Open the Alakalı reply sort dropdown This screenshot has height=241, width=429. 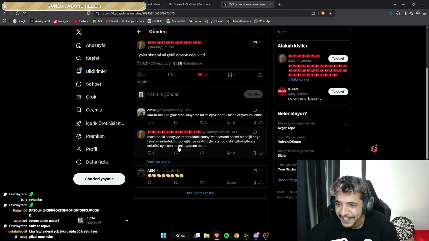(x=143, y=82)
